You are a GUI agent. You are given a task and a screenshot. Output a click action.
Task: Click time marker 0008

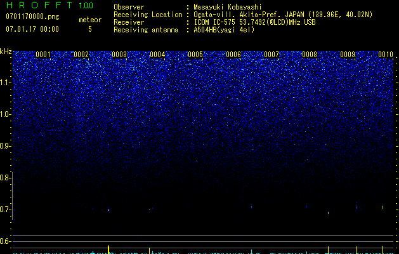click(310, 55)
